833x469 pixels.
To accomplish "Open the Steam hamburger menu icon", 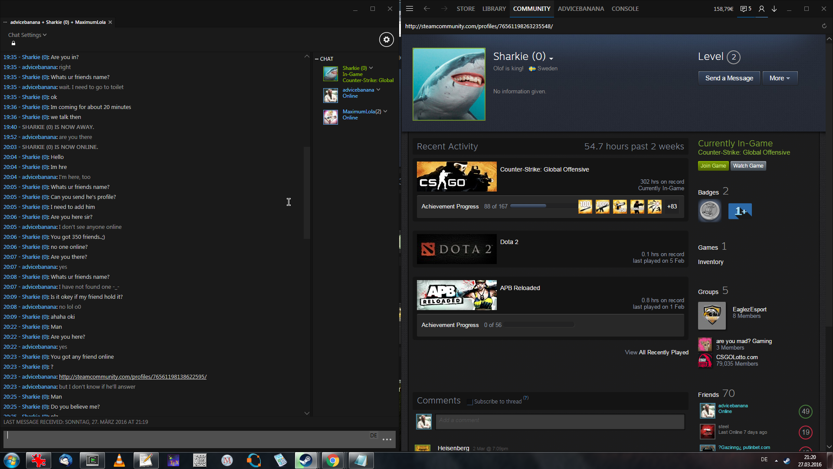I will [409, 9].
